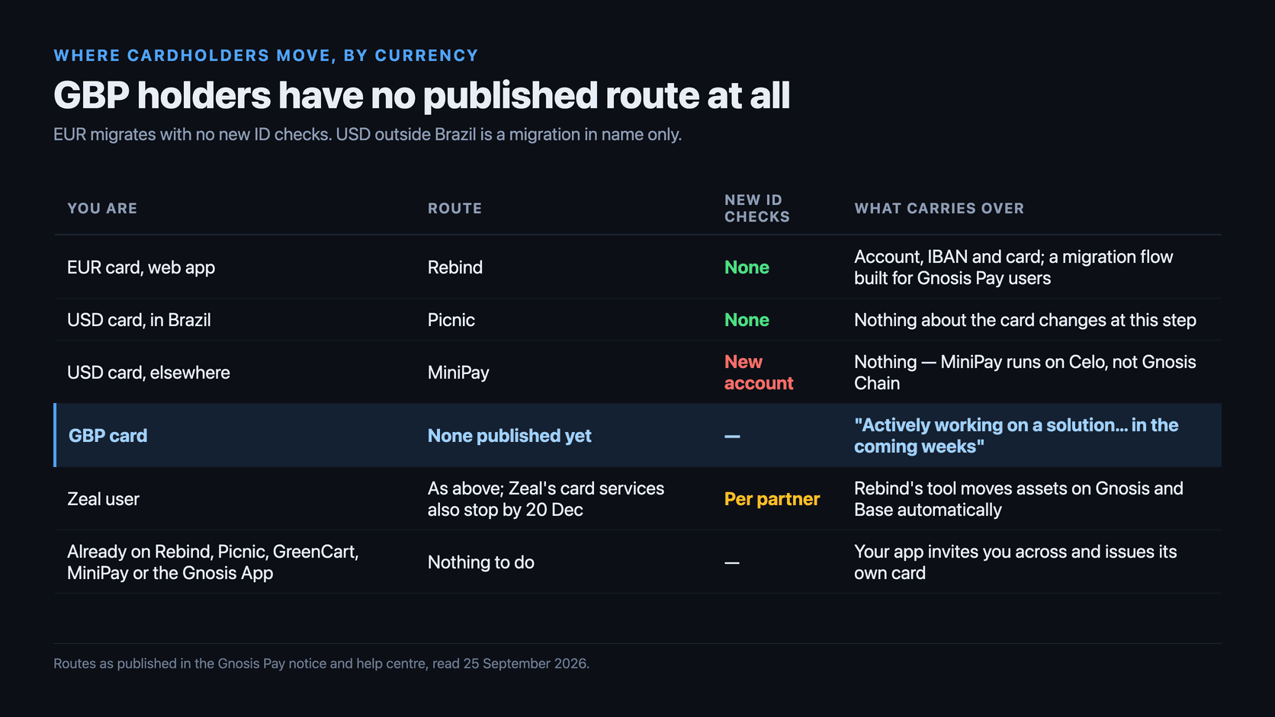Select the 'Zeal user' cell
Screen dimensions: 1275x717
pyautogui.click(x=103, y=499)
